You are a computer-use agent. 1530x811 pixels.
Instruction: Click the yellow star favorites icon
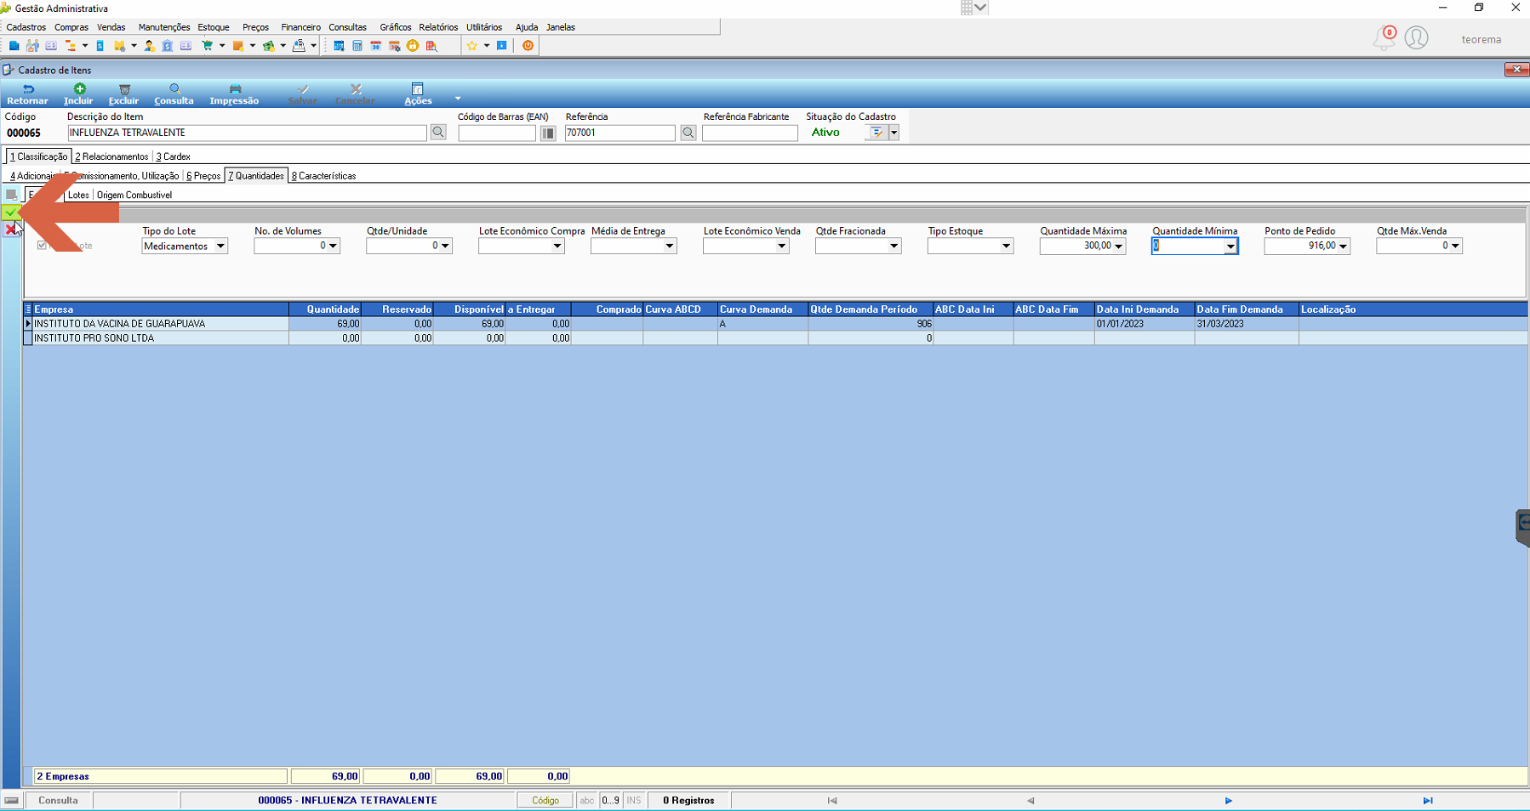(x=471, y=46)
